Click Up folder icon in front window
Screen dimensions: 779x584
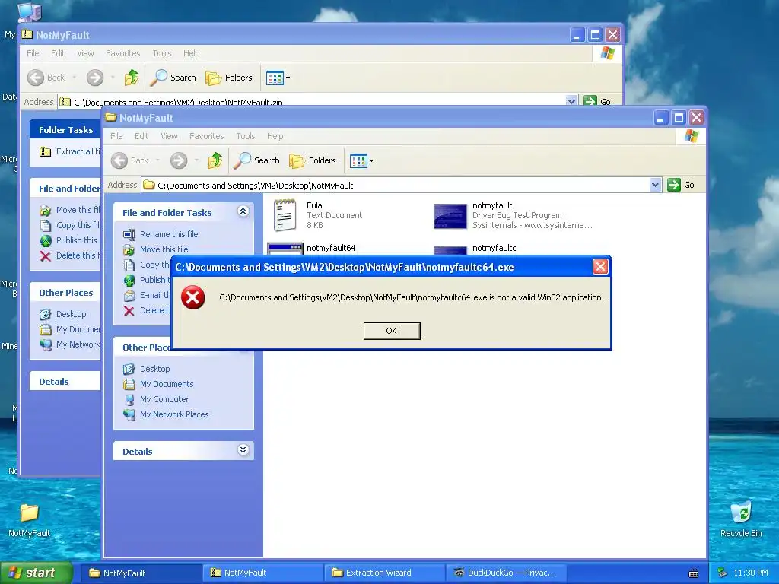215,160
